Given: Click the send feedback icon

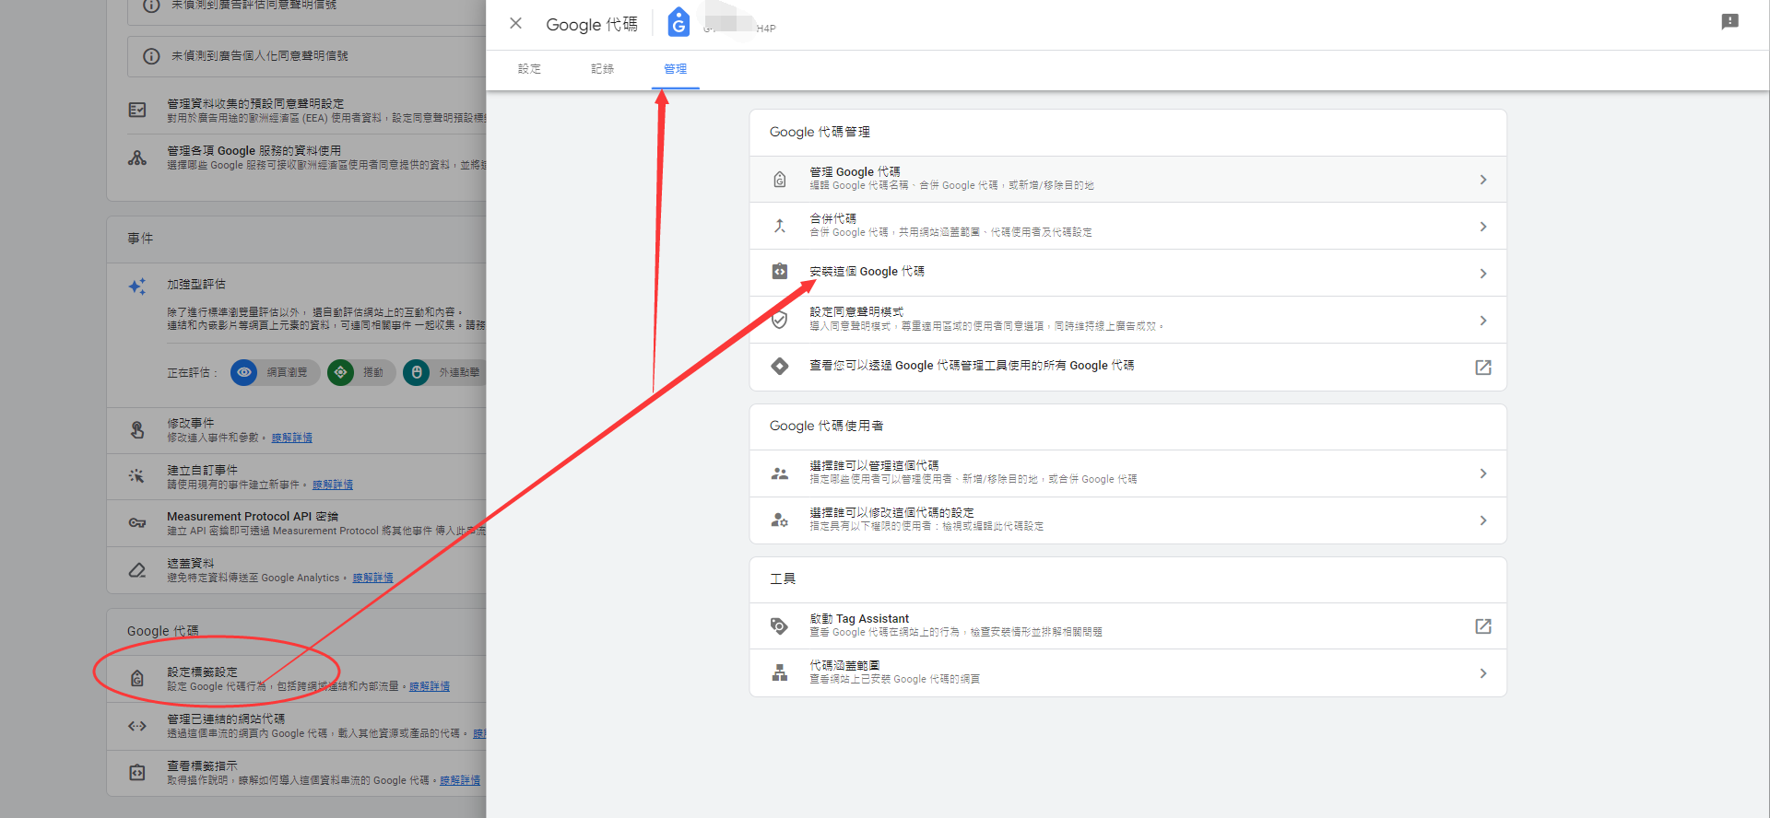Looking at the screenshot, I should (x=1729, y=22).
